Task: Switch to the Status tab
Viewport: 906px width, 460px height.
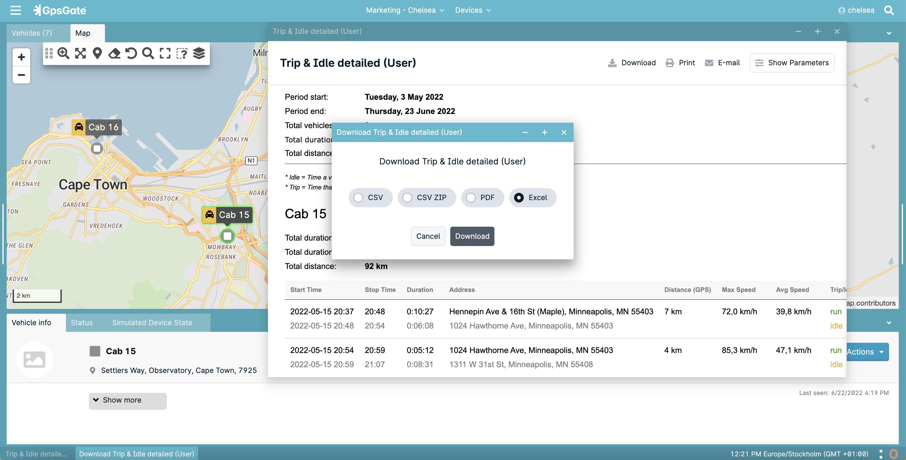Action: click(x=81, y=322)
